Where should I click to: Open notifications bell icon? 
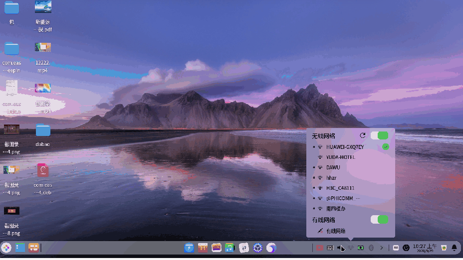pyautogui.click(x=455, y=248)
